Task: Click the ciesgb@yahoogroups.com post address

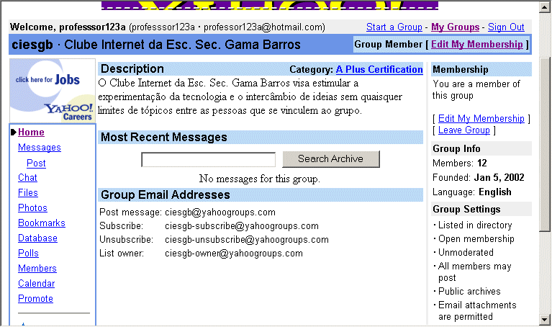Action: coord(220,212)
